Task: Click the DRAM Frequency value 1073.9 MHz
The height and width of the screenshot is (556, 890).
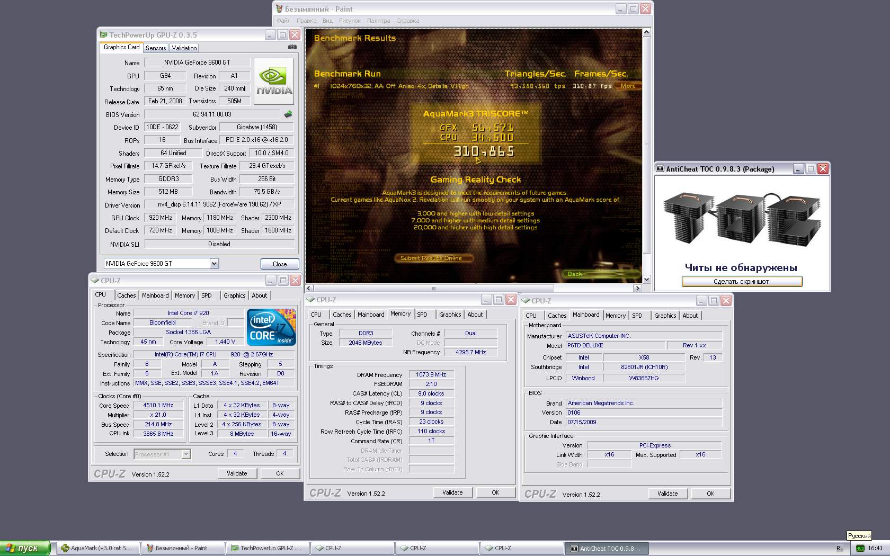Action: coord(431,374)
